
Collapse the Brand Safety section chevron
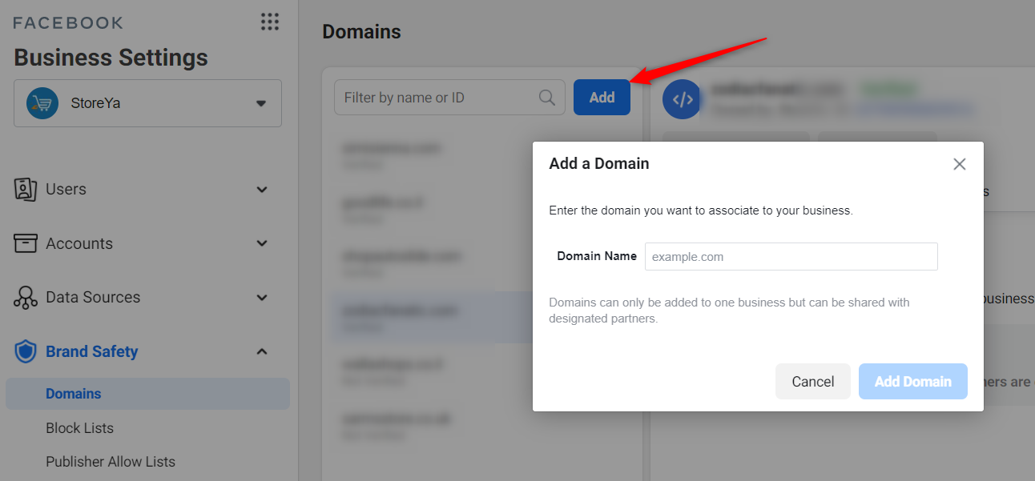click(x=261, y=351)
